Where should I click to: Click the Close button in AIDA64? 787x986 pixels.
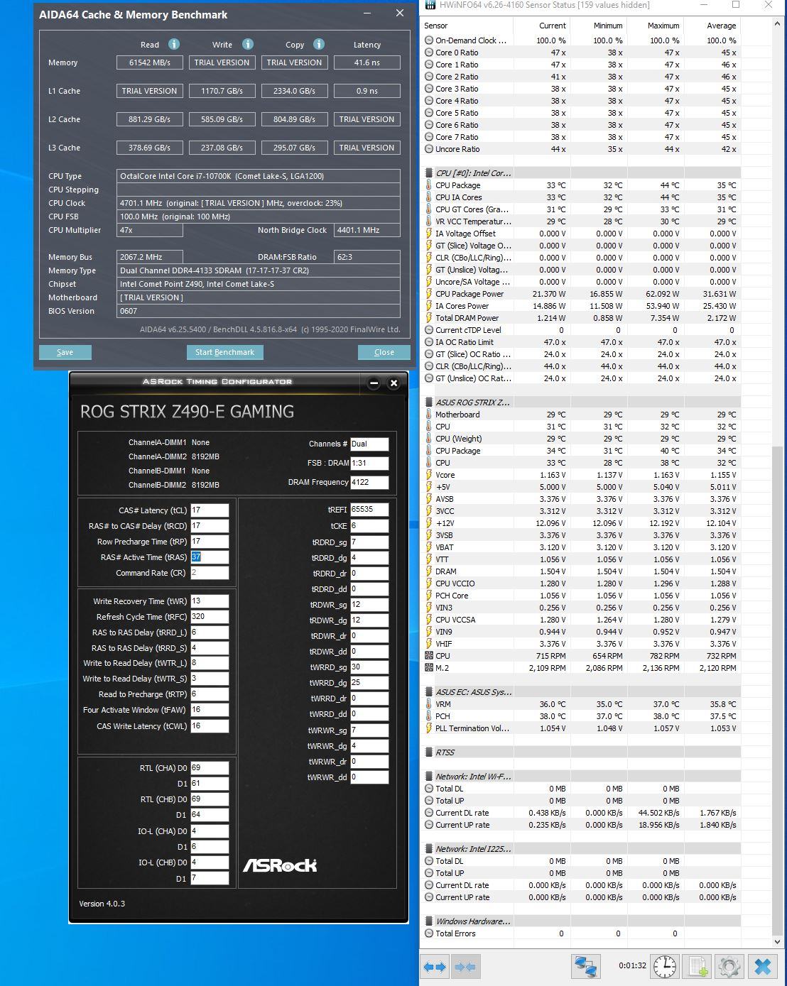(x=384, y=352)
